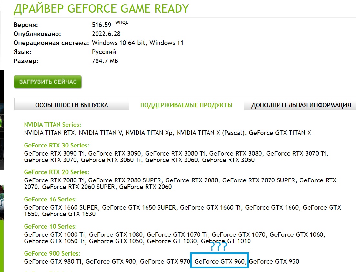Click the WHQL superscript label

coord(121,23)
